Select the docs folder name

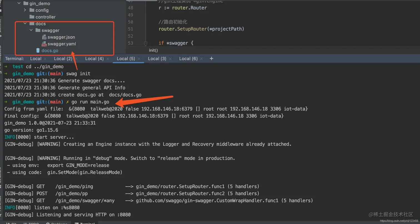click(x=41, y=24)
